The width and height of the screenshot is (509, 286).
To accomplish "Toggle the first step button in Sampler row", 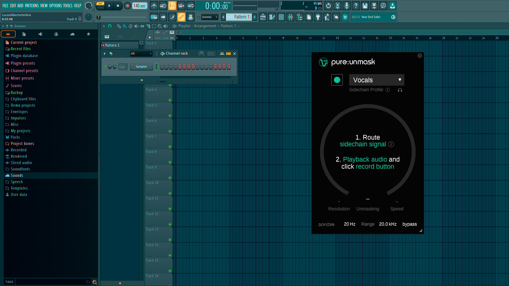I will tap(162, 67).
